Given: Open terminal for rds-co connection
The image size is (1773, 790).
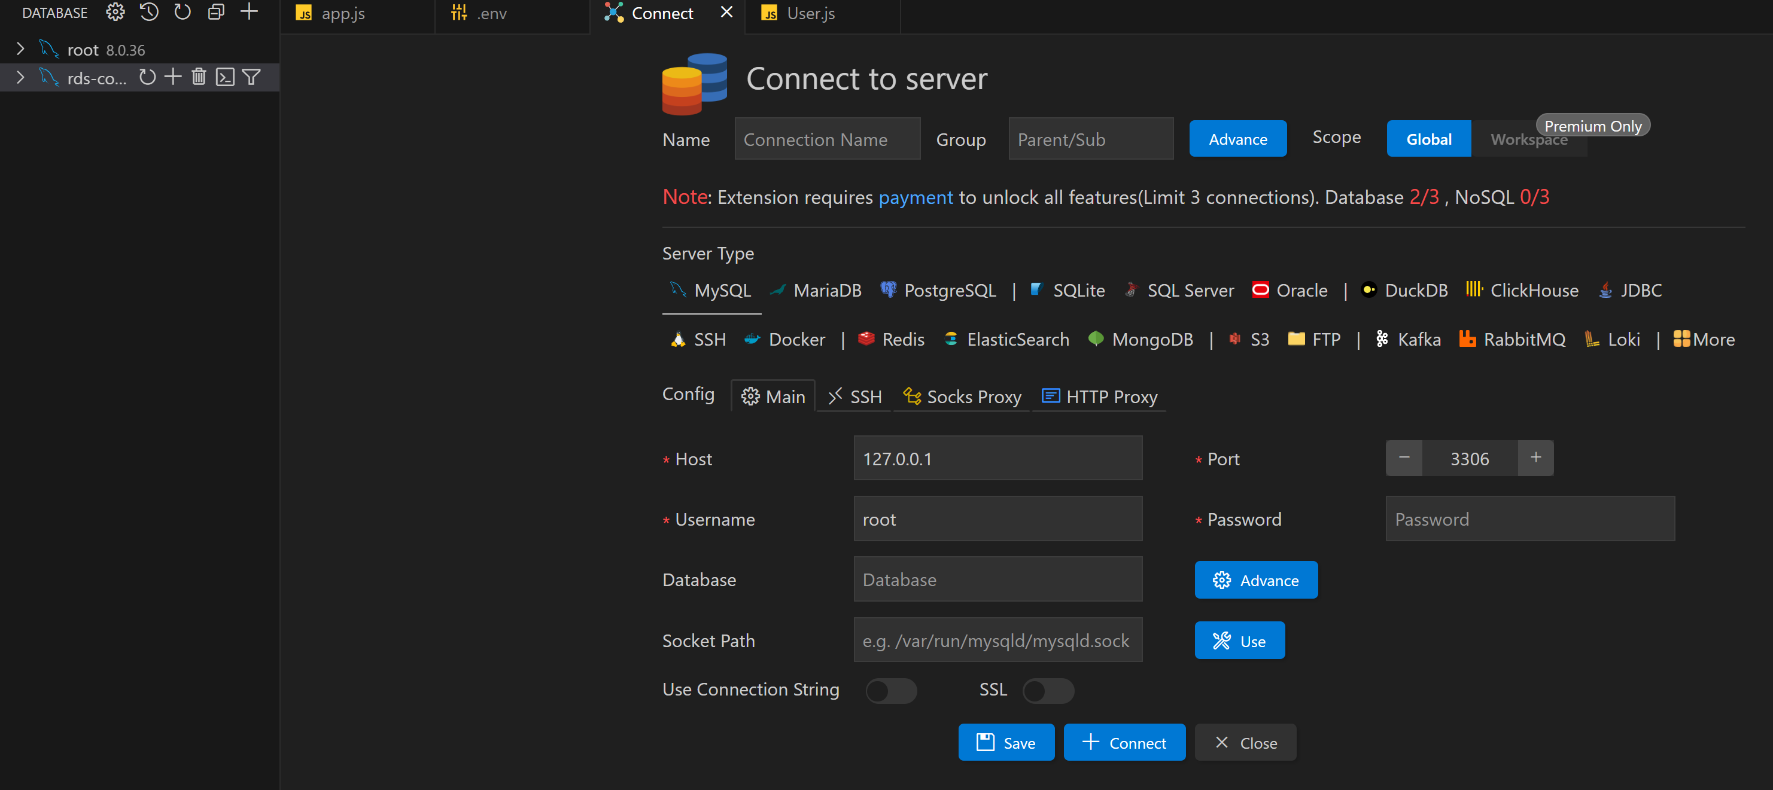Looking at the screenshot, I should [x=225, y=77].
